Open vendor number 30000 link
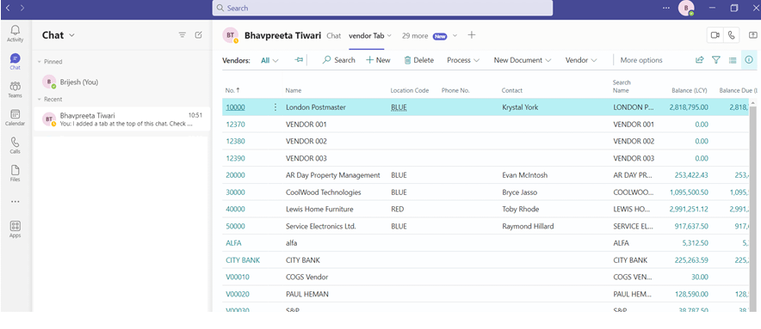The height and width of the screenshot is (329, 761). tap(235, 192)
